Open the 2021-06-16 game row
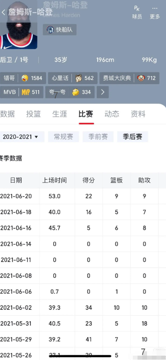166x360 pixels. (x=83, y=228)
